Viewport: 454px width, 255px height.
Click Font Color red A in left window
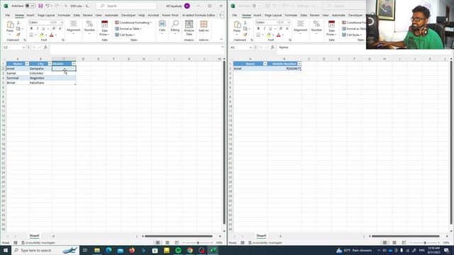52,35
